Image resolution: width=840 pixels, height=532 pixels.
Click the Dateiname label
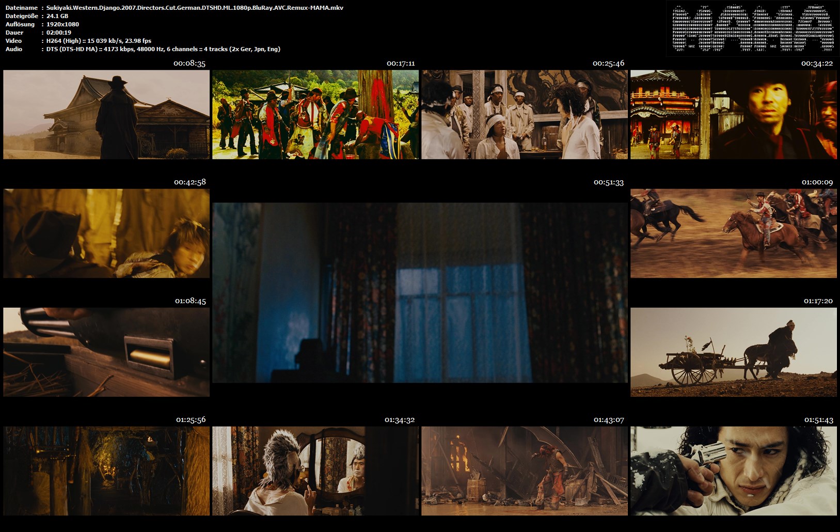tap(22, 8)
